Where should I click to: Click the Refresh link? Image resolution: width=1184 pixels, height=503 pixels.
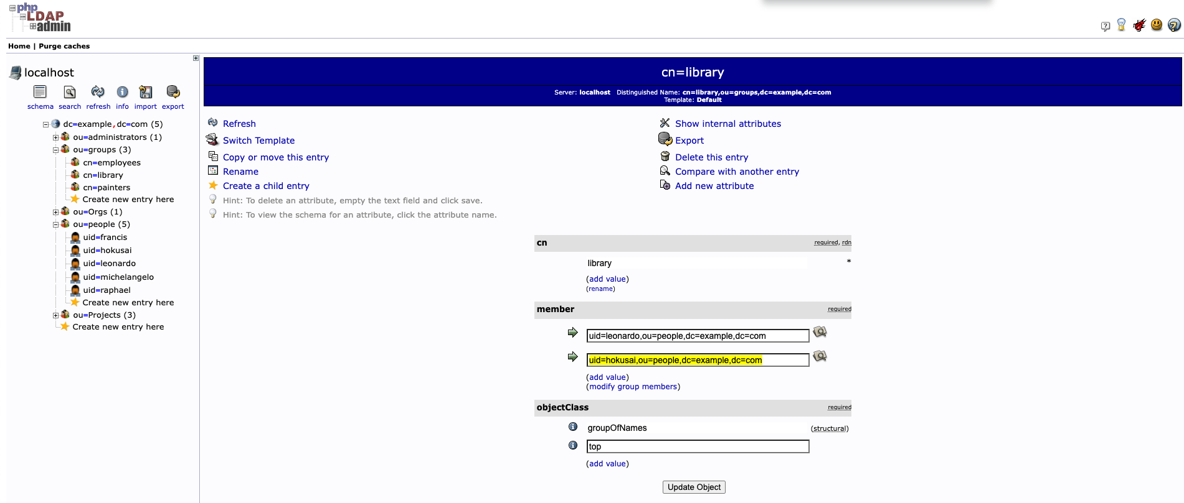239,124
